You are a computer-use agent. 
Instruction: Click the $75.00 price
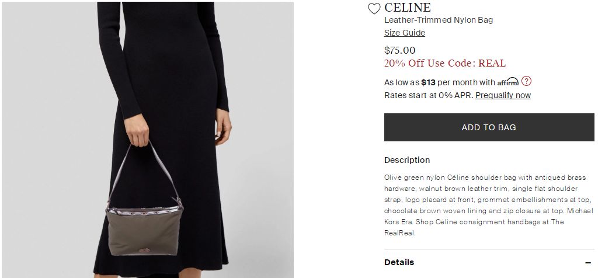point(399,50)
